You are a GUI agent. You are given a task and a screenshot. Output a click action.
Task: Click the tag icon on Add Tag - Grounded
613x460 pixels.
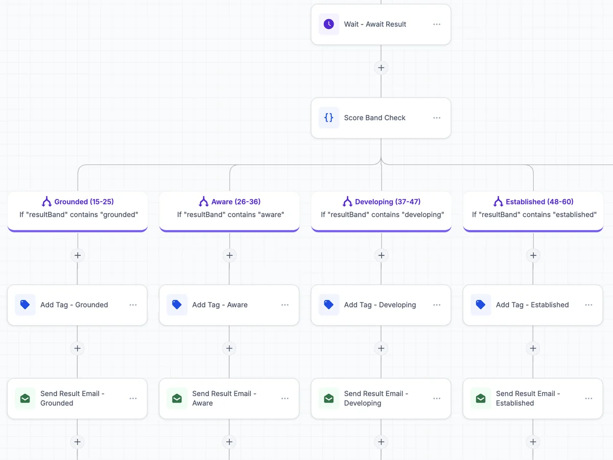(x=25, y=305)
